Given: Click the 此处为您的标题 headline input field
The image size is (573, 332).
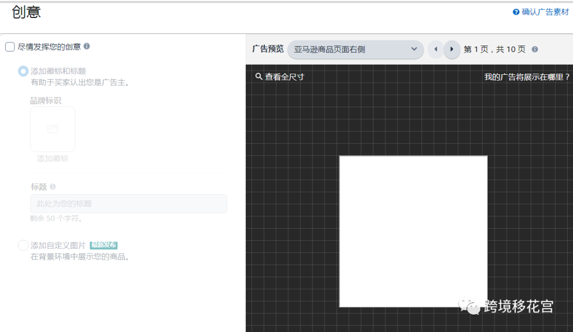Looking at the screenshot, I should pyautogui.click(x=128, y=204).
